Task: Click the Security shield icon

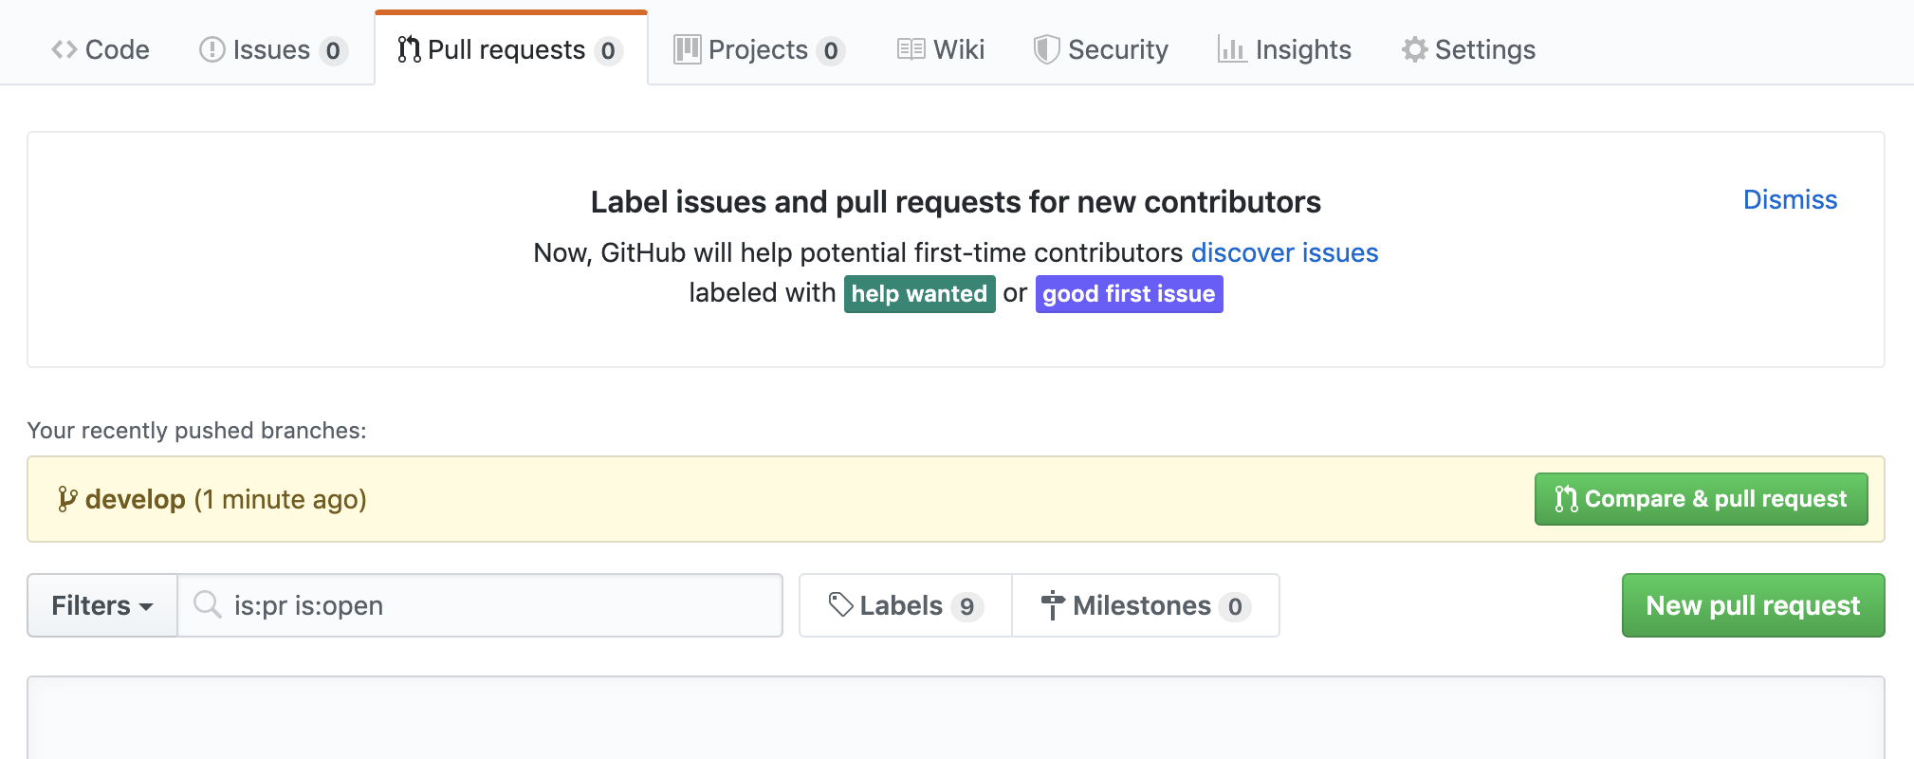Action: (1046, 49)
